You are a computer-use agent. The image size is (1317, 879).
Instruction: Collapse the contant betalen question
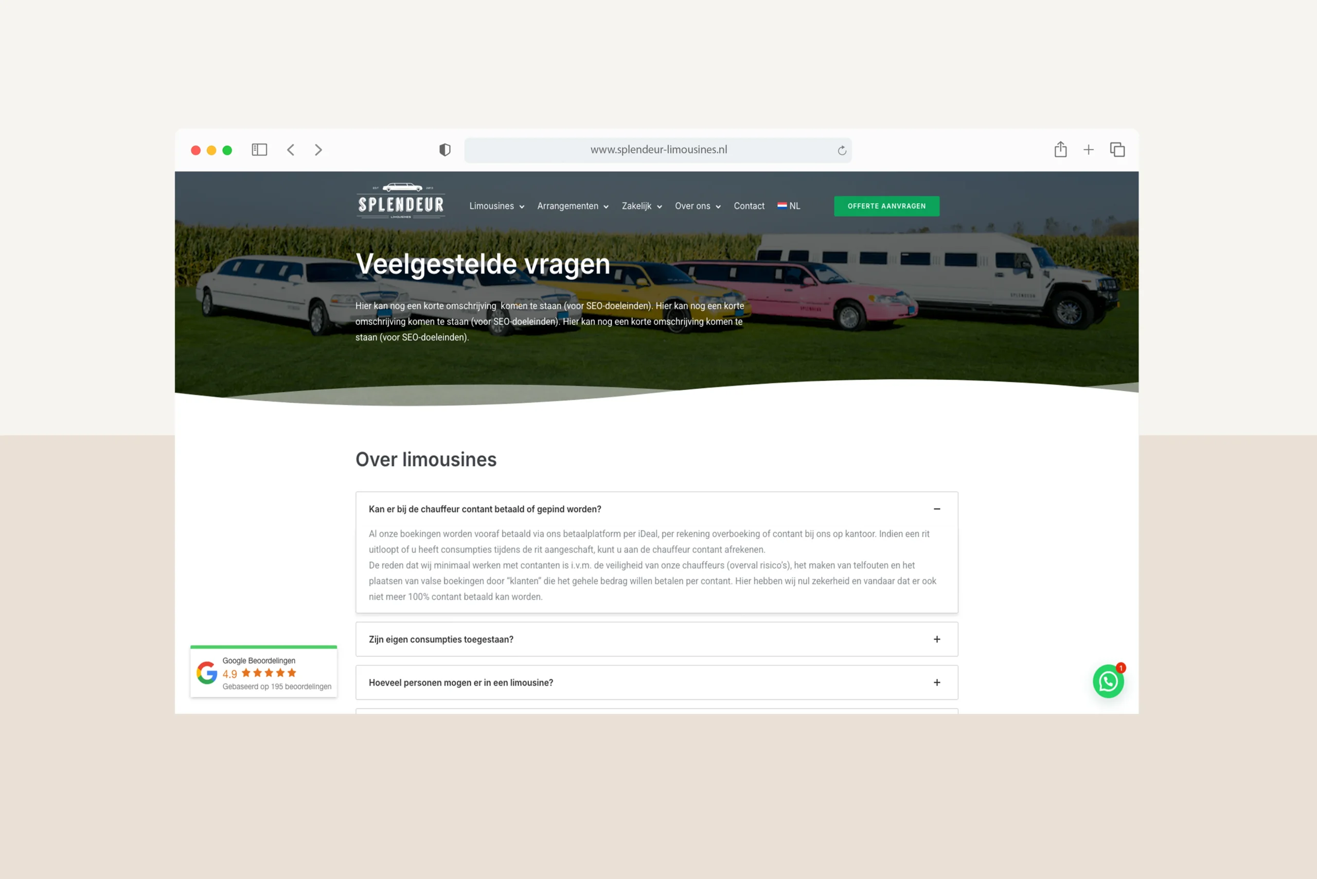(x=936, y=509)
